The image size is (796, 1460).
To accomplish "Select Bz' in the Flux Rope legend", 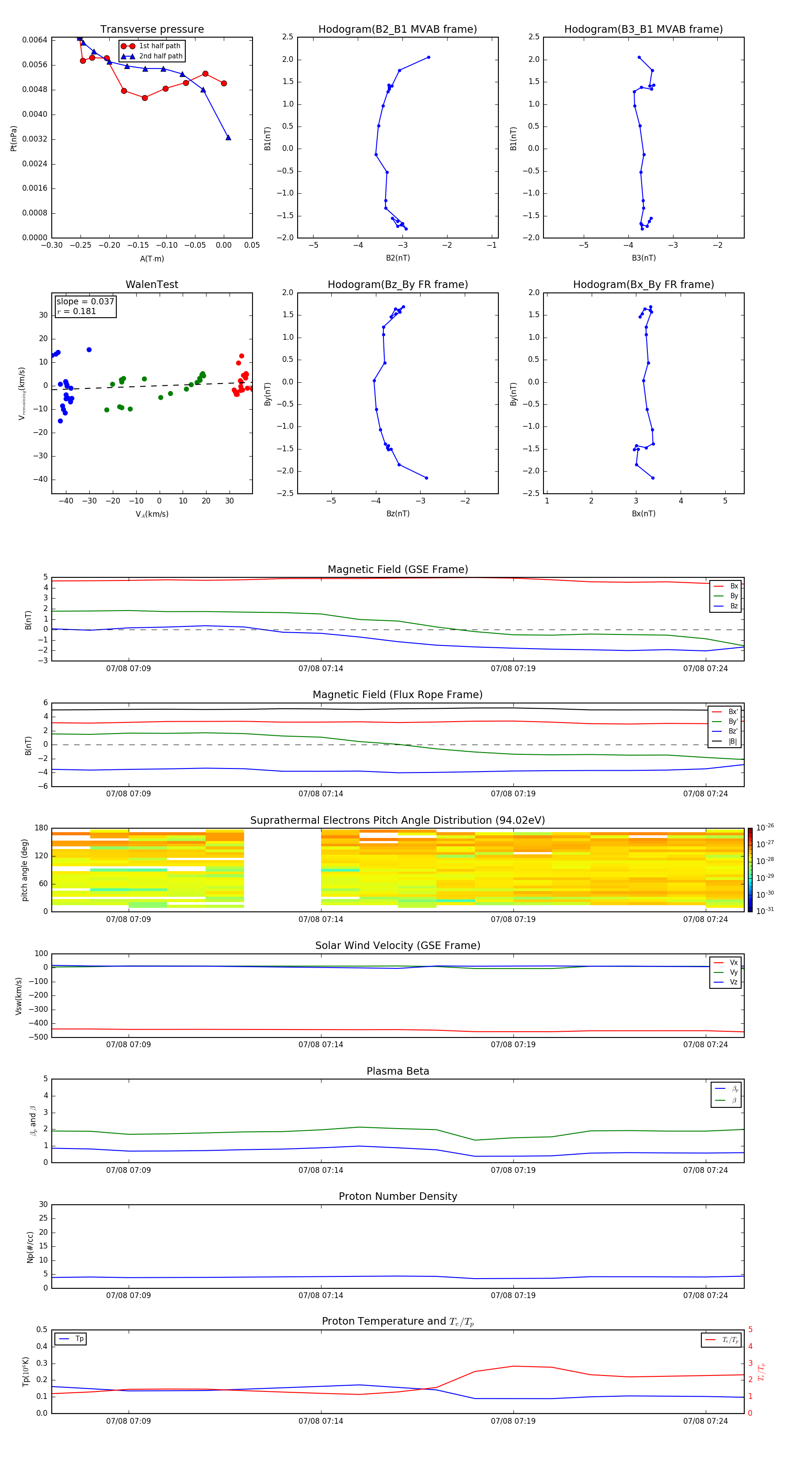I will [725, 731].
